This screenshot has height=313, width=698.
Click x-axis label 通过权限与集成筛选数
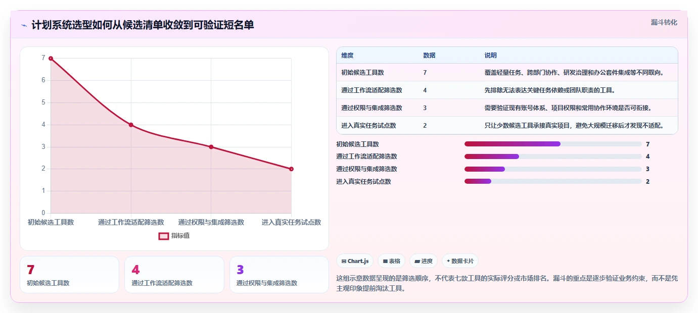[x=211, y=222]
